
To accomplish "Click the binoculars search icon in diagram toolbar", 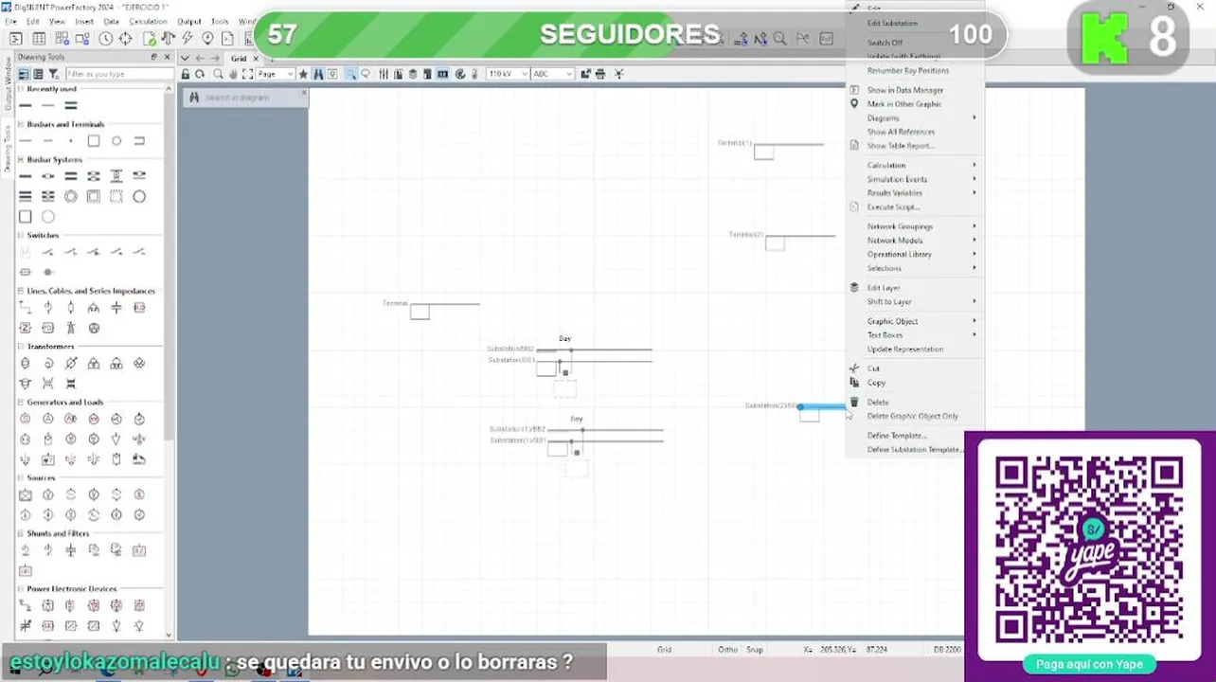I will pos(318,74).
